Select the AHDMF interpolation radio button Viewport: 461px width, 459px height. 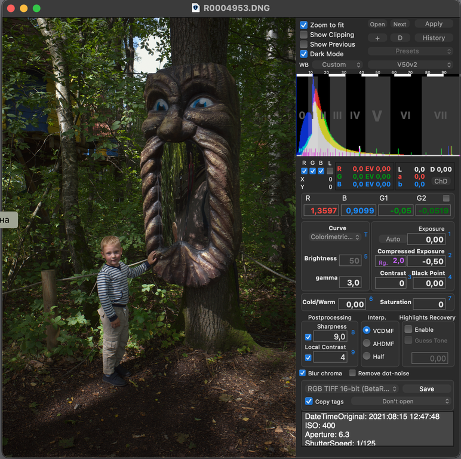tap(367, 343)
